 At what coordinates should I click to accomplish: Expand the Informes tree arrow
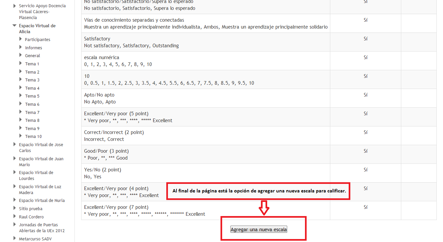(x=21, y=47)
